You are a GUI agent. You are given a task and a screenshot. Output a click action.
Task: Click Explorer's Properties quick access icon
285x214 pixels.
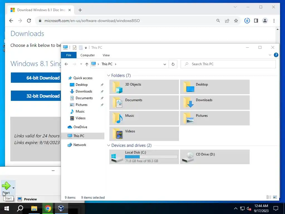click(75, 48)
